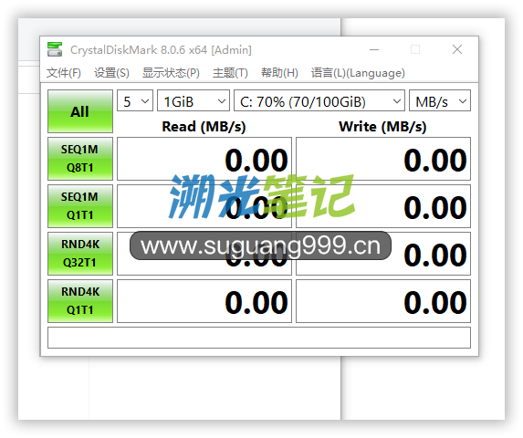Click the CrystalDiskMark app icon in title bar

point(55,49)
